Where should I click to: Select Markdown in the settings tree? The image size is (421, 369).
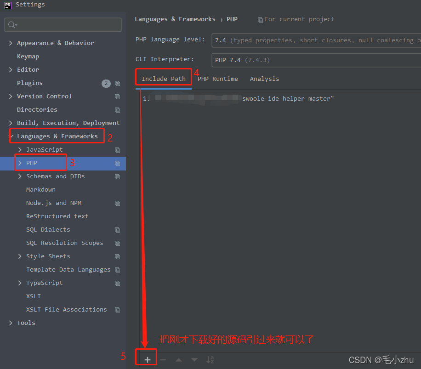coord(40,189)
